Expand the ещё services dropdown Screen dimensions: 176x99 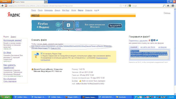[97, 10]
